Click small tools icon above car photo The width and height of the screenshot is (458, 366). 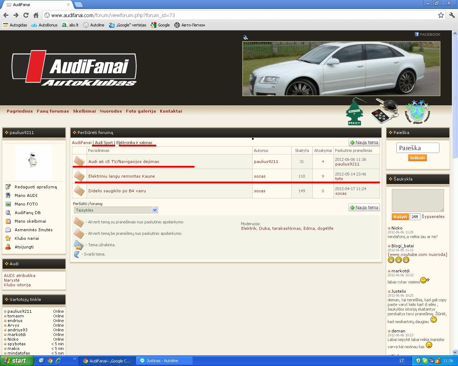tap(245, 37)
